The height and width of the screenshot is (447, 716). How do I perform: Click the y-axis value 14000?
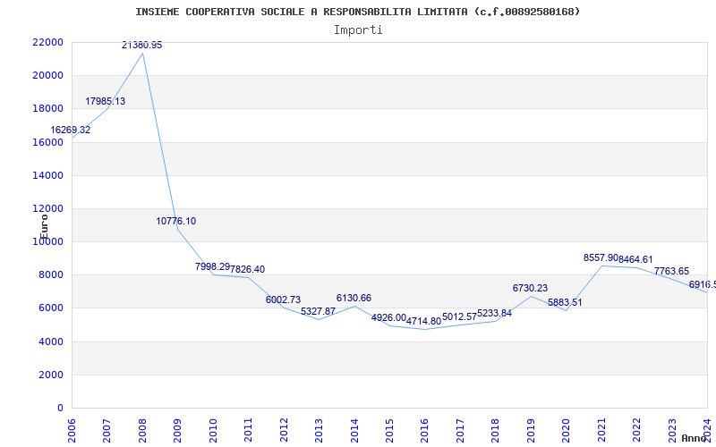click(x=48, y=175)
